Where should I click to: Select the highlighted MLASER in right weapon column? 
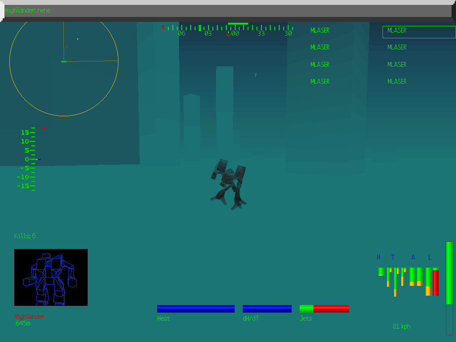click(397, 30)
